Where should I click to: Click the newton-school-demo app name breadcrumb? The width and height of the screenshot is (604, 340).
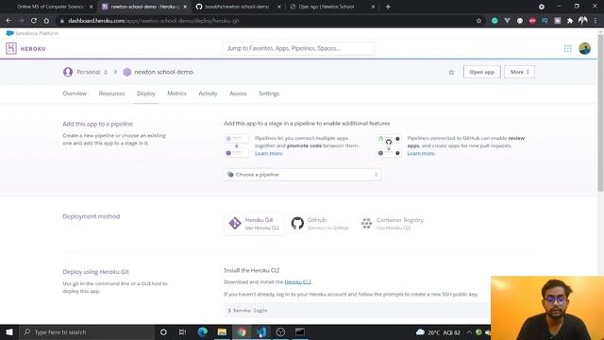tap(163, 72)
